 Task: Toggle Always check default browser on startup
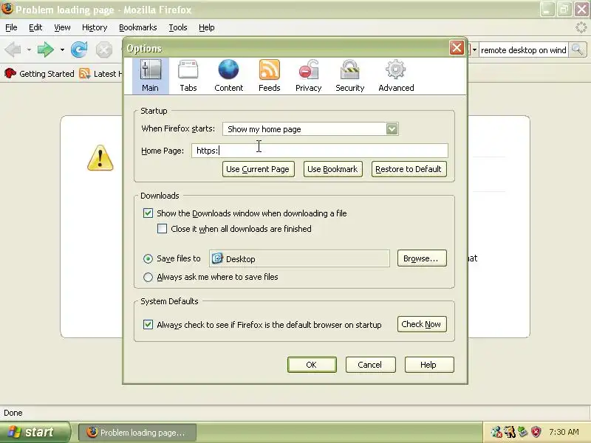[148, 324]
